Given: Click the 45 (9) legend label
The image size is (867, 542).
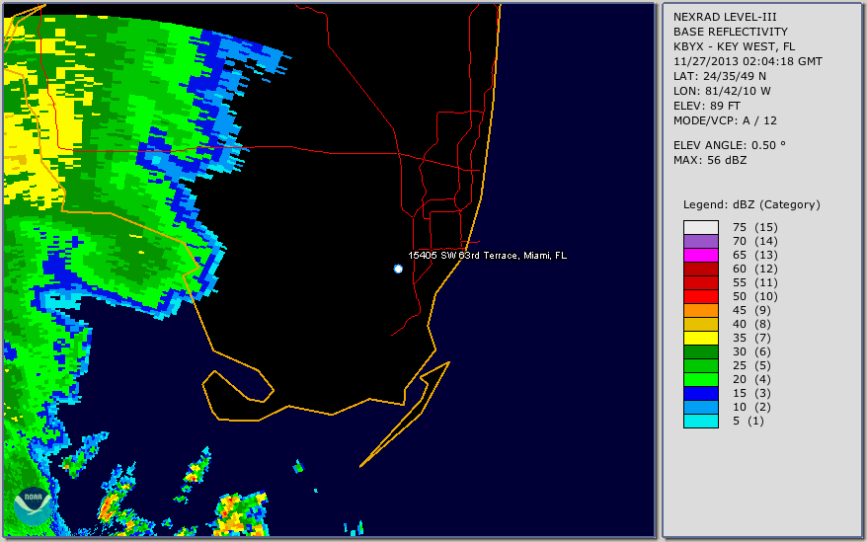Looking at the screenshot, I should (x=752, y=310).
